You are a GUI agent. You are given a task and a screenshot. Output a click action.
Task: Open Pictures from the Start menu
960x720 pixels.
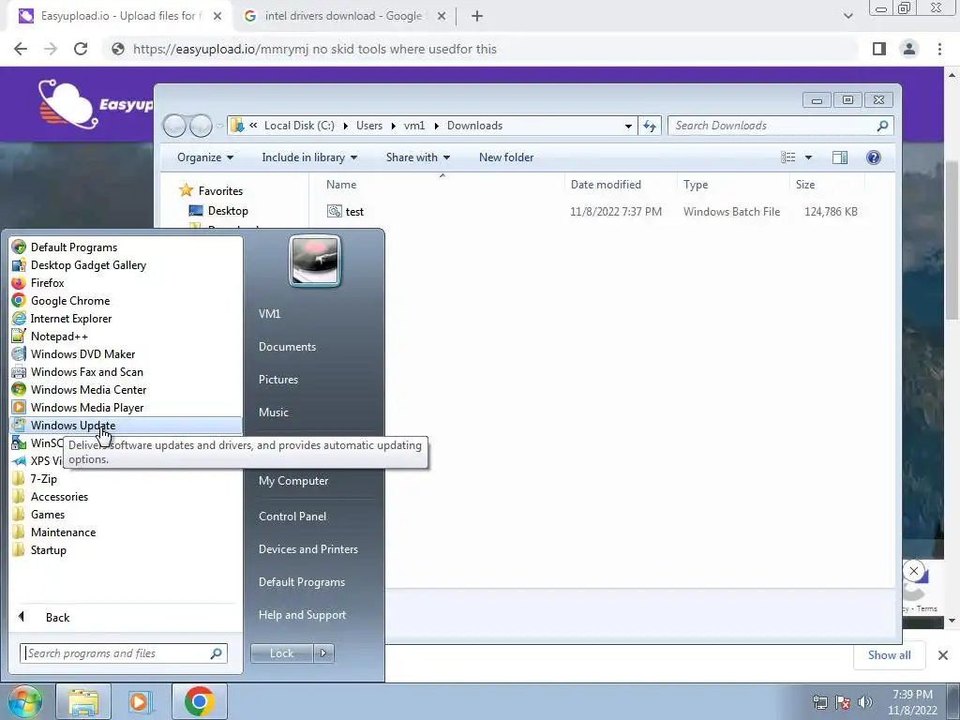tap(277, 380)
